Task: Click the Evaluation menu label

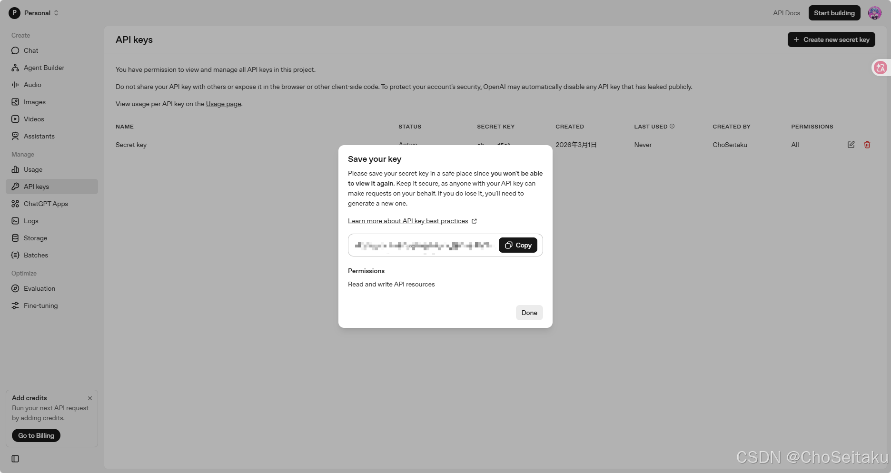Action: tap(40, 288)
